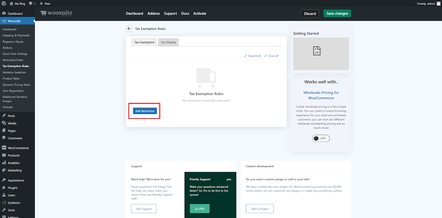
Task: Open Wholesale Pricing for WooCommerce link
Action: (321, 95)
